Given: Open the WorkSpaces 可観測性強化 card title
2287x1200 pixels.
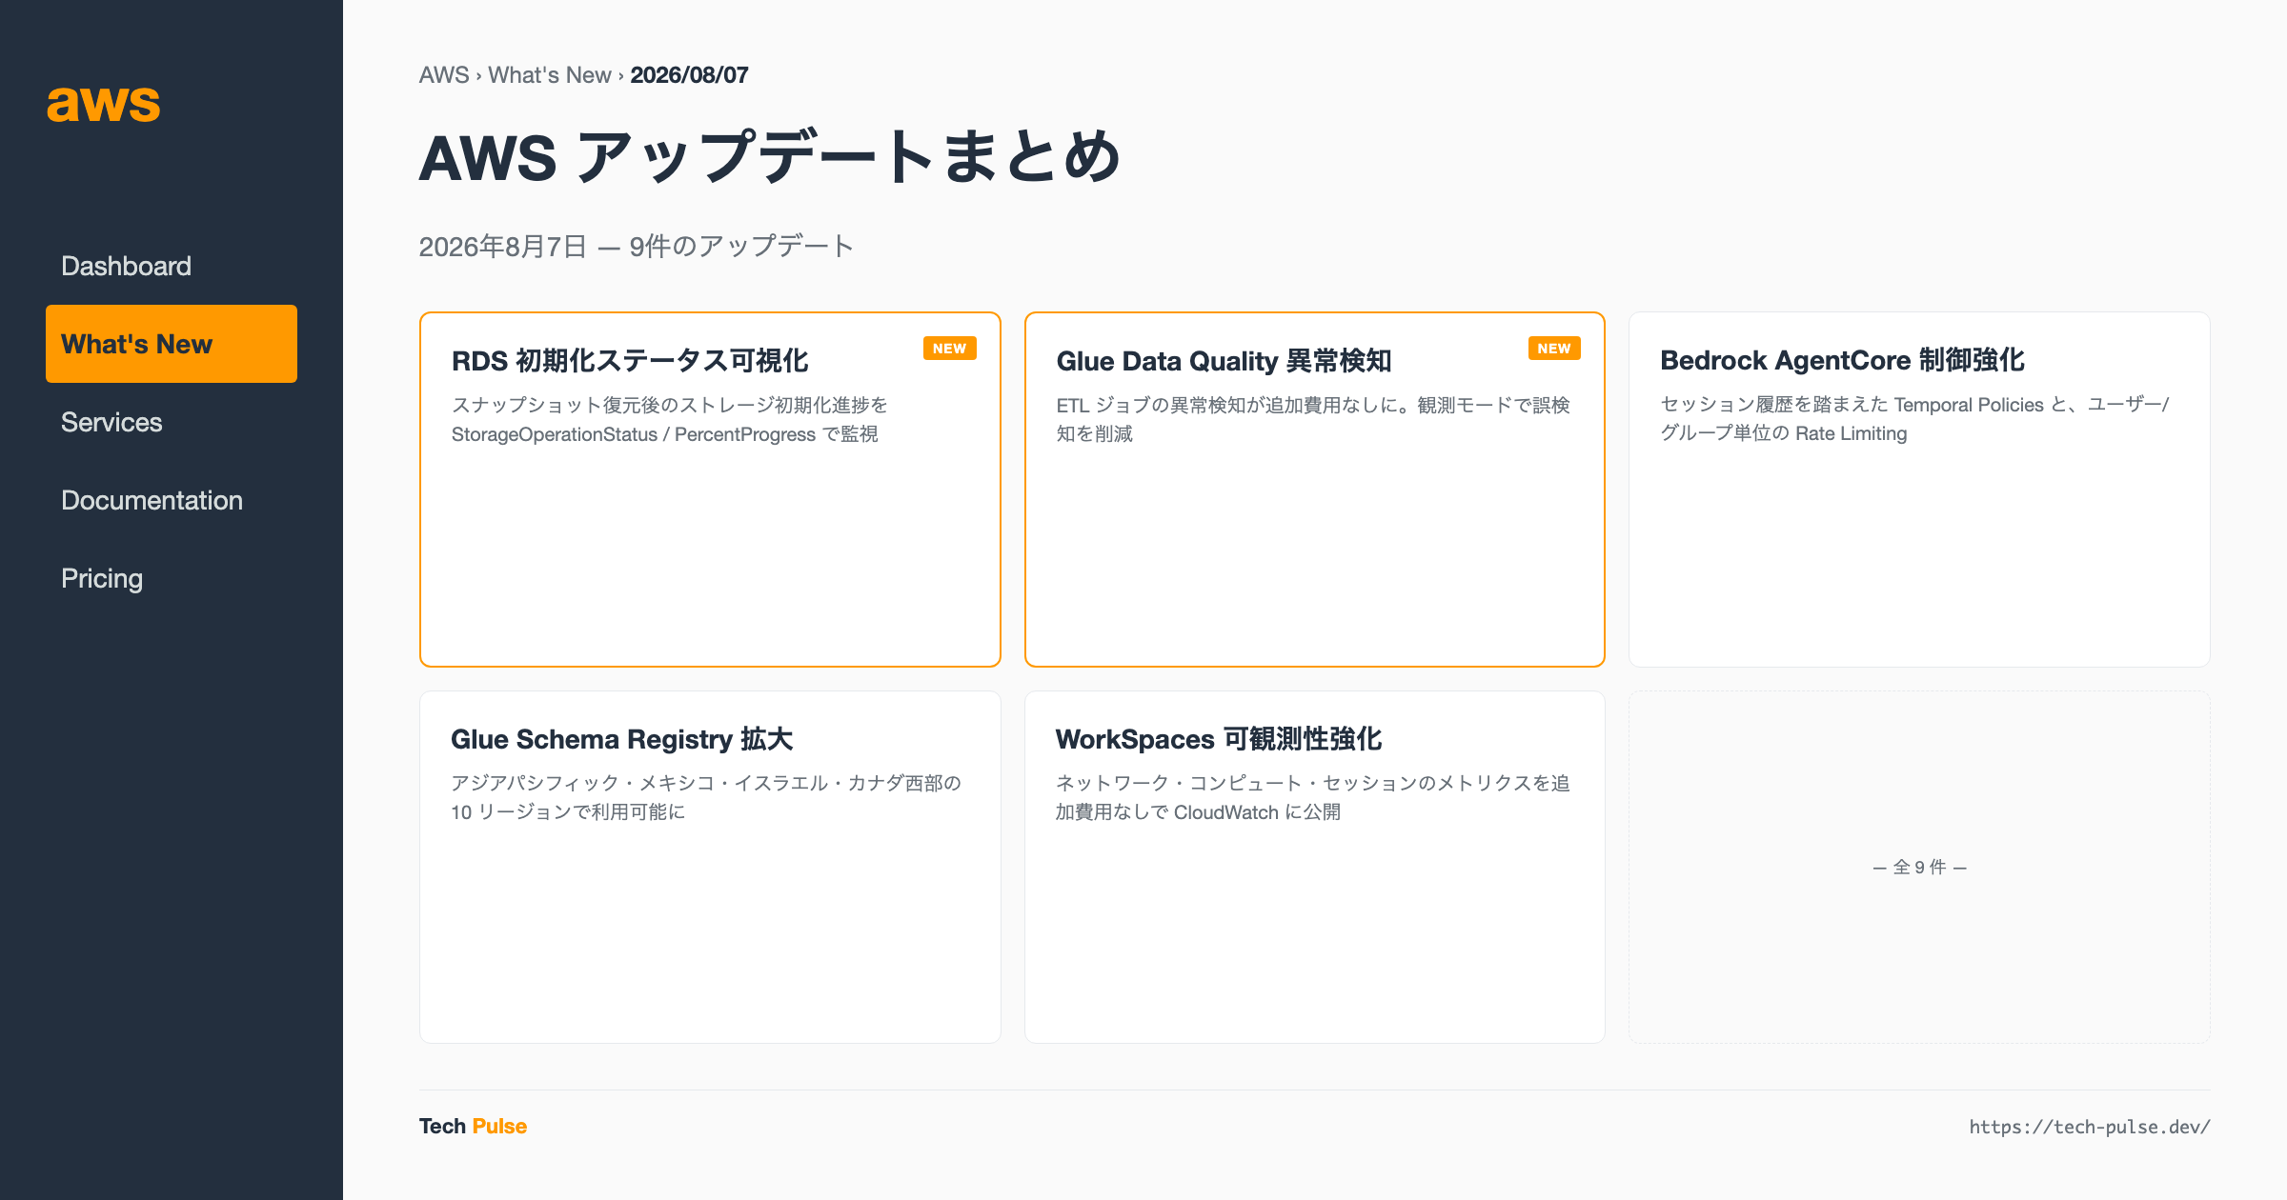Looking at the screenshot, I should tap(1219, 739).
